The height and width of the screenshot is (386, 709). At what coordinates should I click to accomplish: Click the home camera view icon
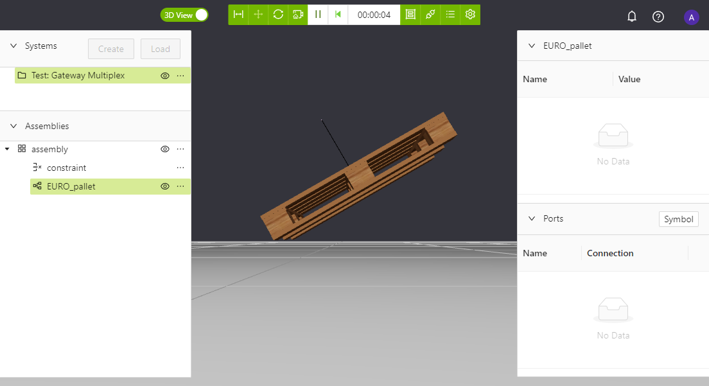coord(298,15)
